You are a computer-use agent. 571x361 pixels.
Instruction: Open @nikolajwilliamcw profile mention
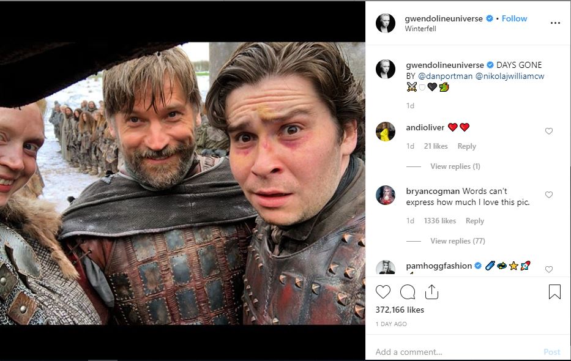[x=509, y=76]
